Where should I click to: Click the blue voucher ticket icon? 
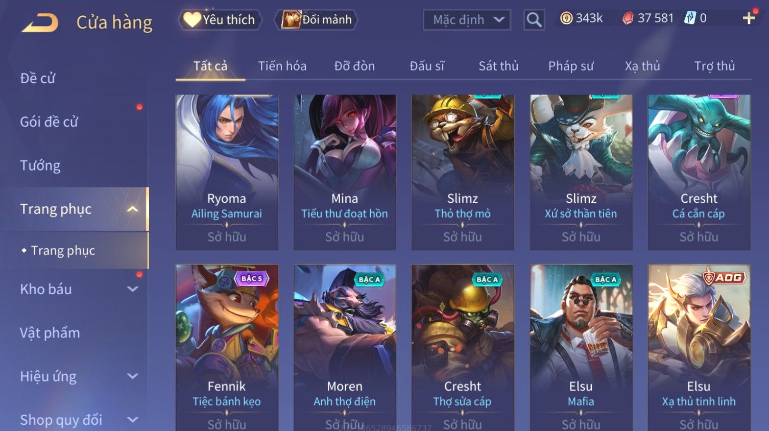tap(690, 18)
